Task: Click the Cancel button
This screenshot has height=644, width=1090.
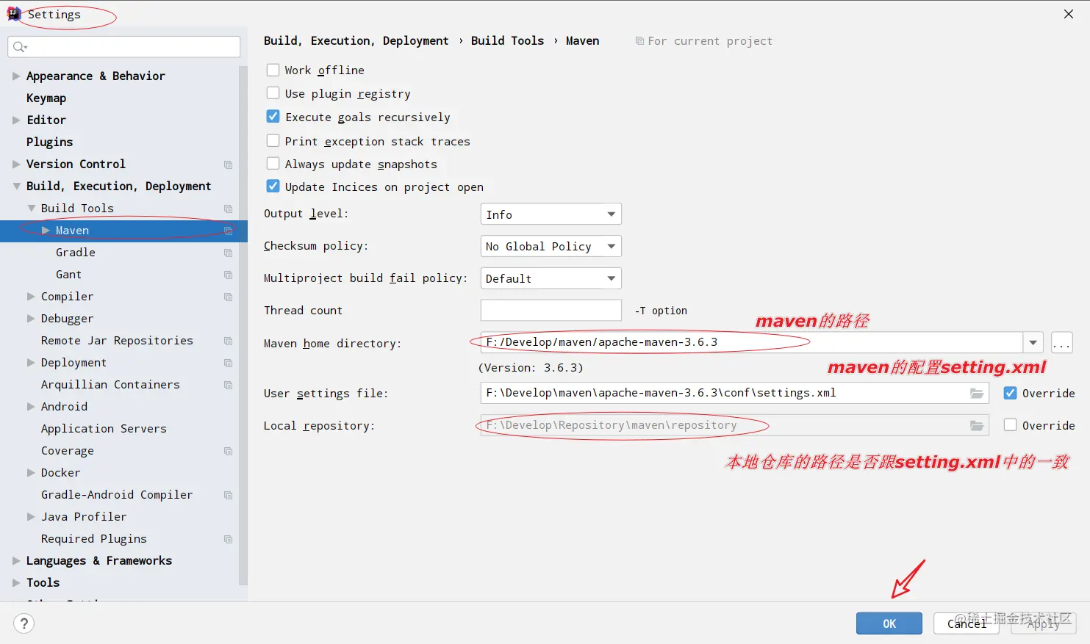Action: 967,623
